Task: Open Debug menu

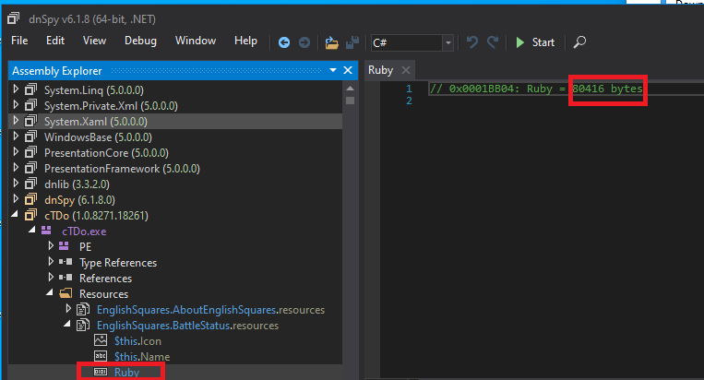Action: [x=140, y=41]
